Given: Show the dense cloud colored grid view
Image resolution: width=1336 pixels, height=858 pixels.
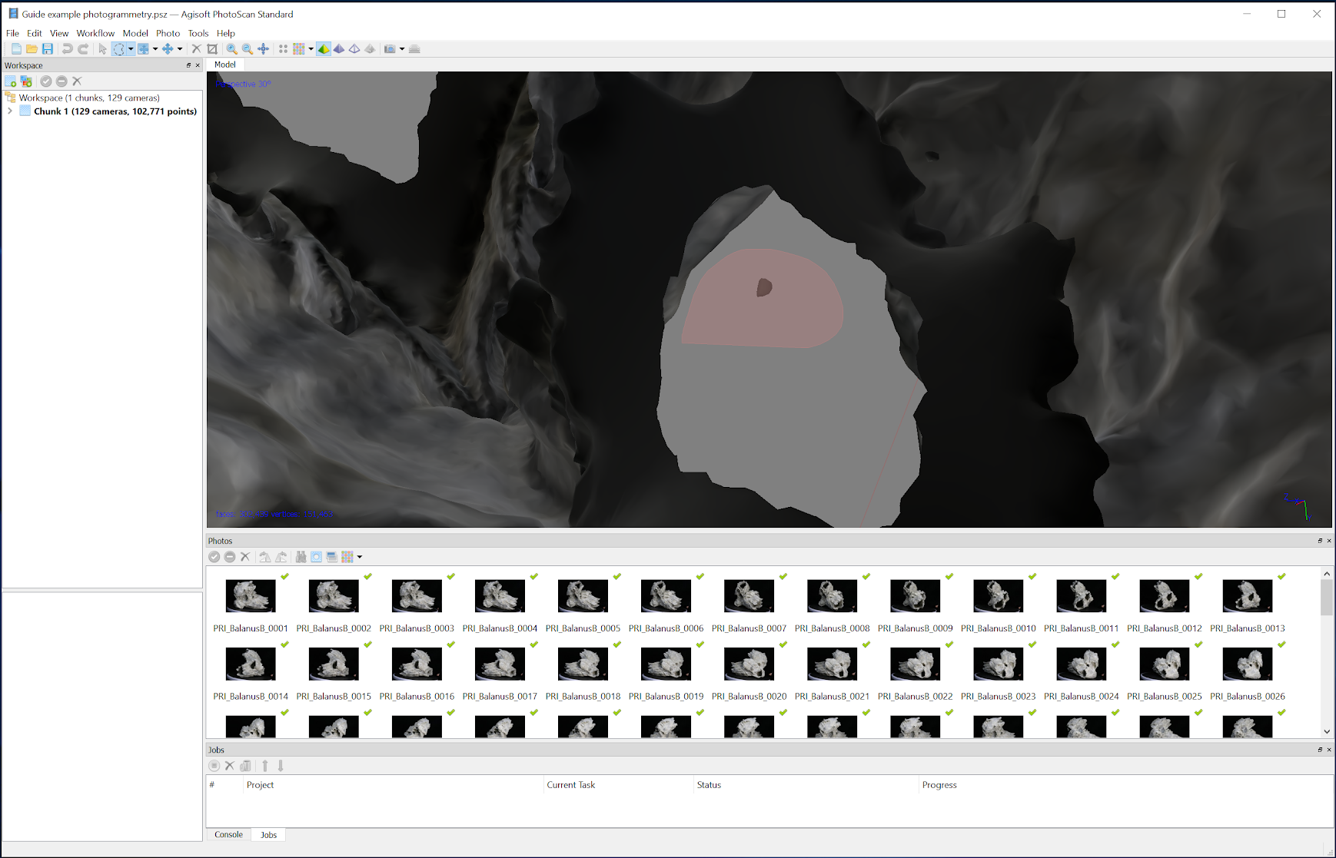Looking at the screenshot, I should click(x=299, y=49).
